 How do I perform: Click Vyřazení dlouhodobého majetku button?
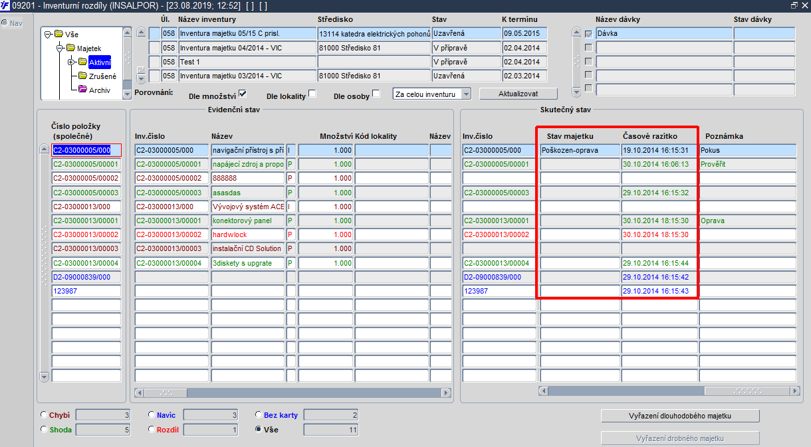click(x=680, y=416)
